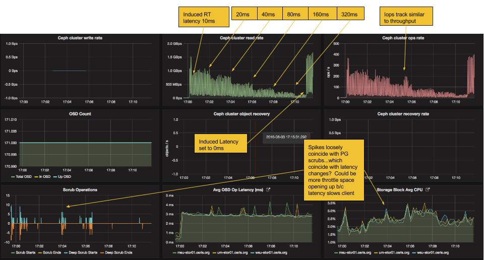Click Ceph cluster recovery rate panel title
This screenshot has height=260, width=484.
click(x=403, y=114)
